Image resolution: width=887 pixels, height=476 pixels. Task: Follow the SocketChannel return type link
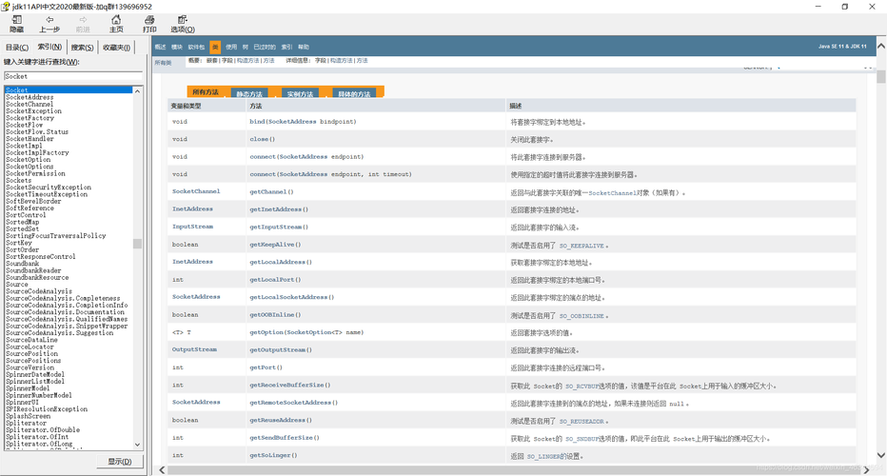point(196,191)
